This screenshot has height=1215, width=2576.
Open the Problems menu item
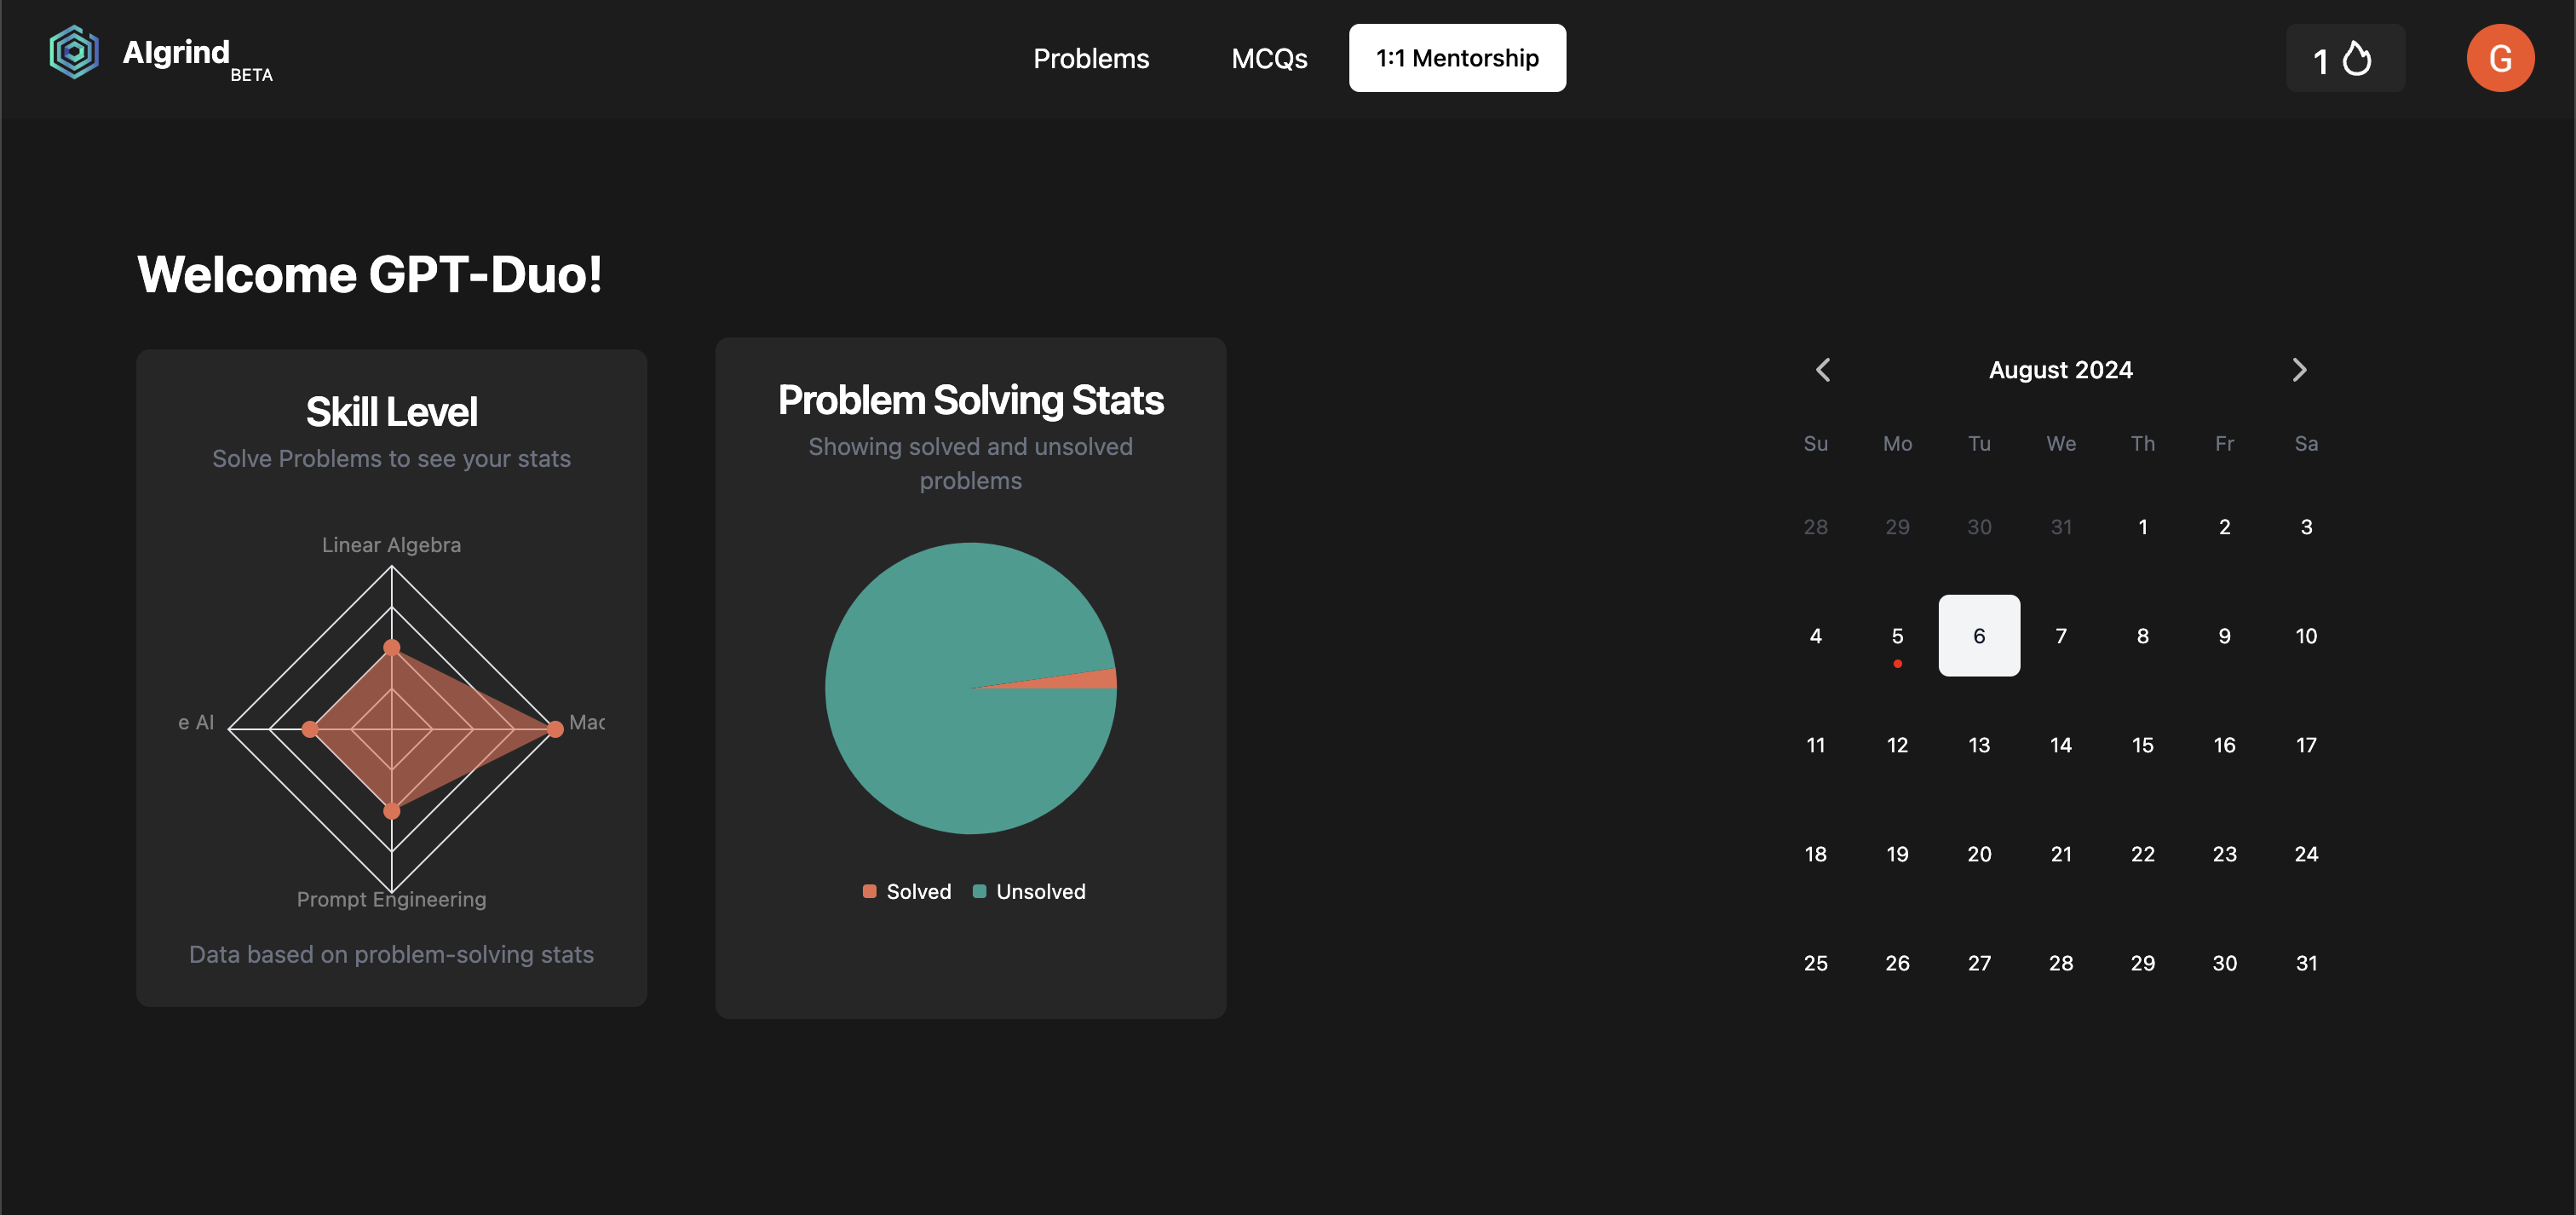coord(1091,58)
